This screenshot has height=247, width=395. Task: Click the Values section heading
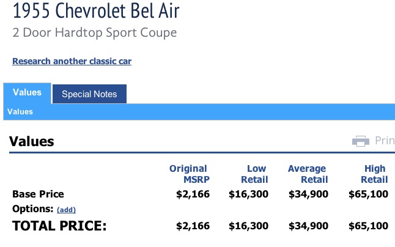(31, 141)
